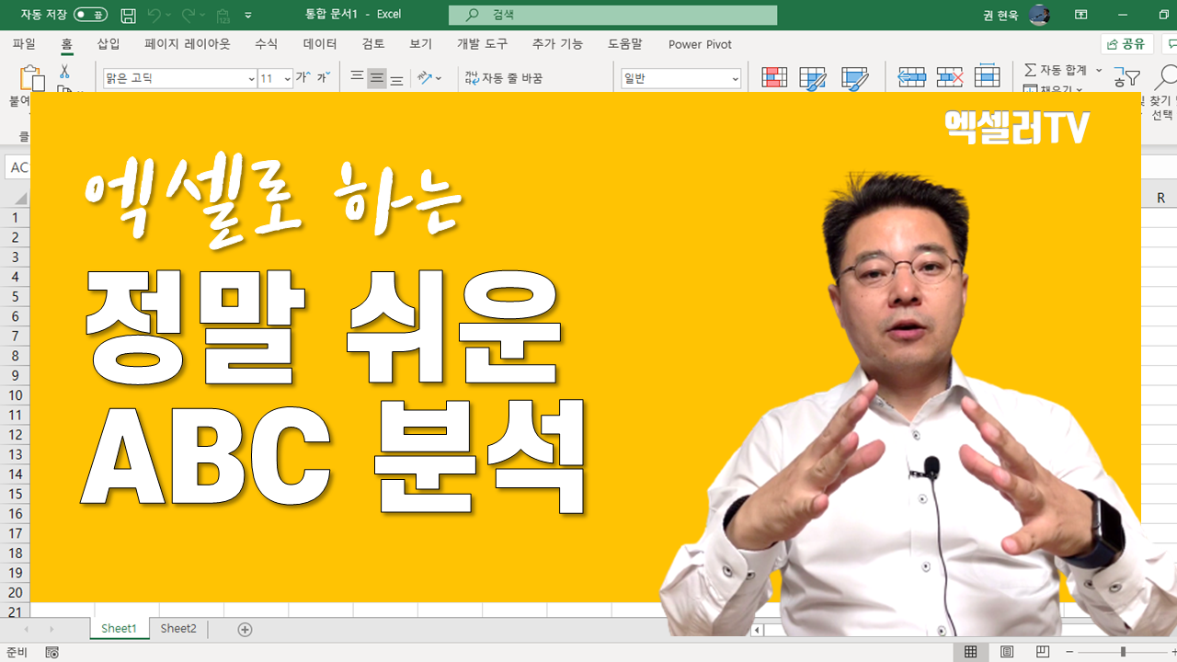This screenshot has width=1177, height=662.
Task: Click the Increase Font Size icon
Action: click(303, 78)
